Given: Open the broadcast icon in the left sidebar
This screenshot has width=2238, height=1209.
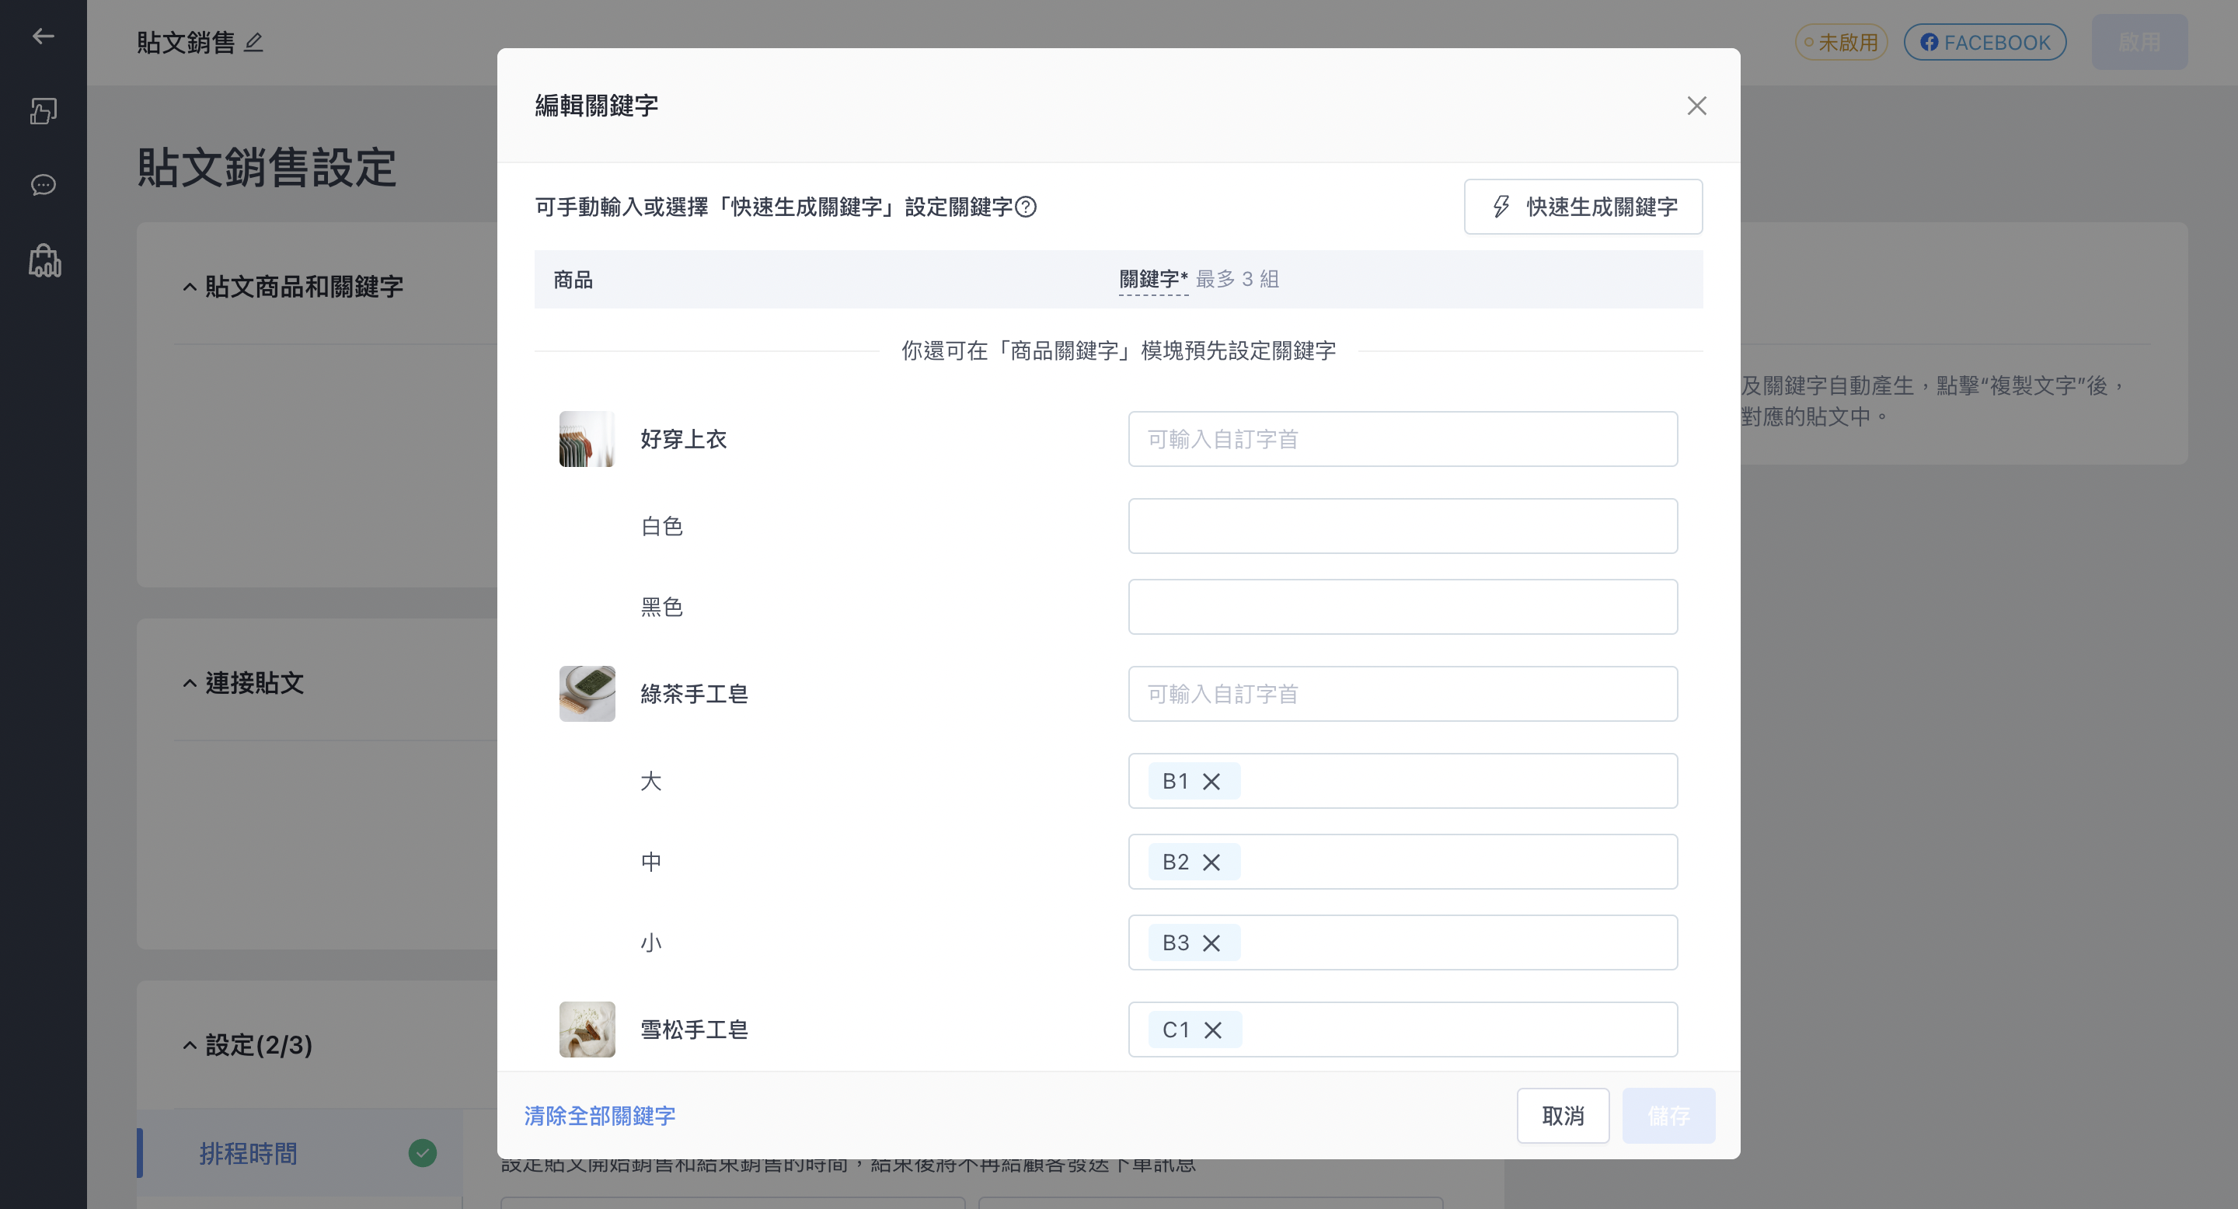Looking at the screenshot, I should tap(43, 110).
